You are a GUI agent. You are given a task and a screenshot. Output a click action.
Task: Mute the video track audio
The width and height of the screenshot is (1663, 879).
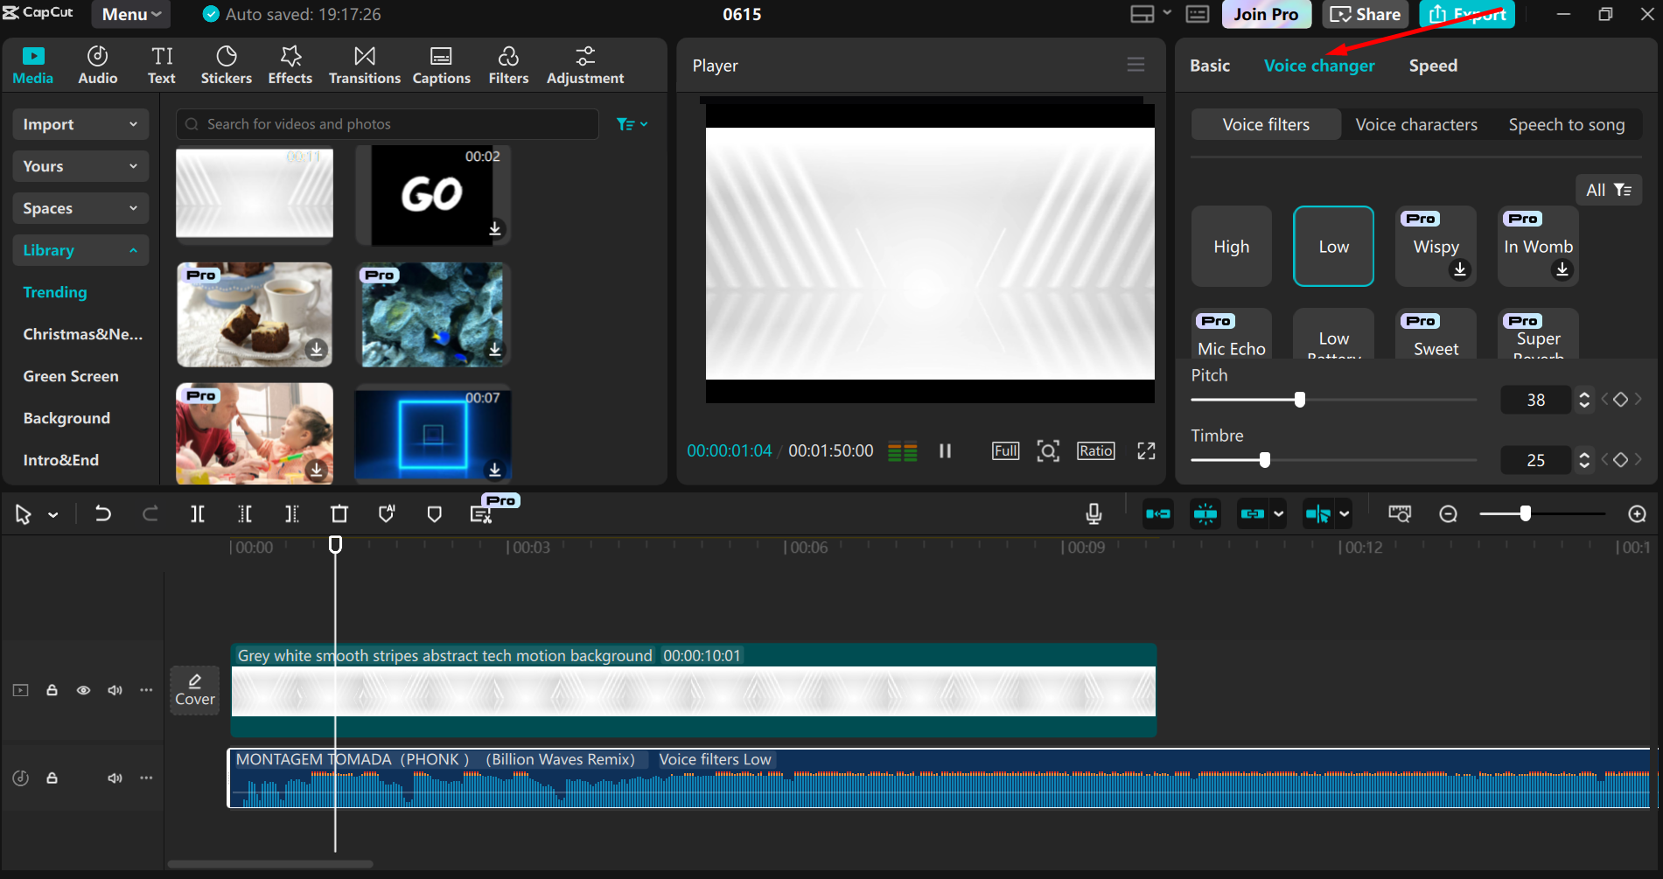pos(115,690)
